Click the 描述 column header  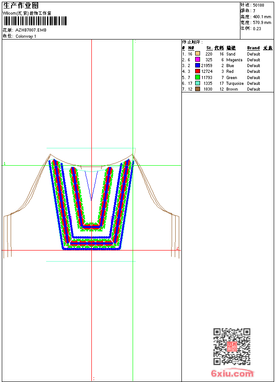pos(231,48)
